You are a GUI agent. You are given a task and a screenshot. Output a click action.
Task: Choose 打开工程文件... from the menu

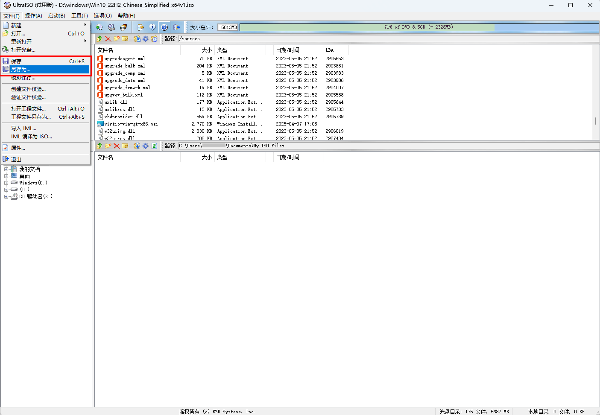45,108
